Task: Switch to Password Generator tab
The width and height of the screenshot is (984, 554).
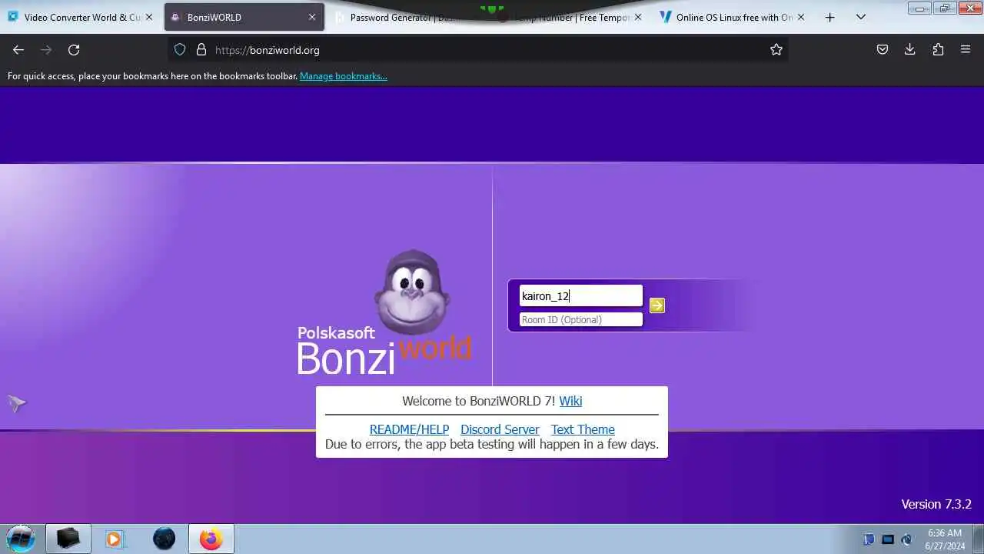Action: (x=407, y=17)
